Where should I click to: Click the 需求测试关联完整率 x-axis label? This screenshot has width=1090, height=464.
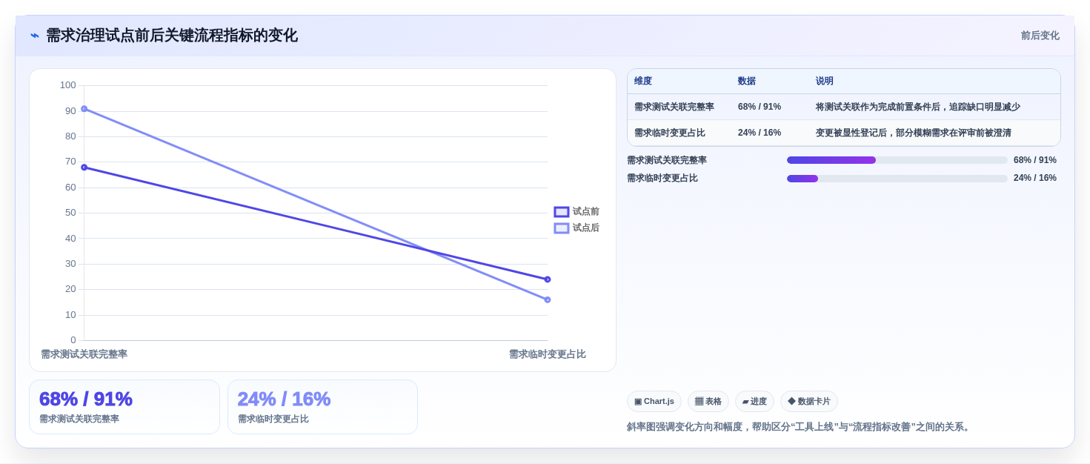tap(84, 354)
